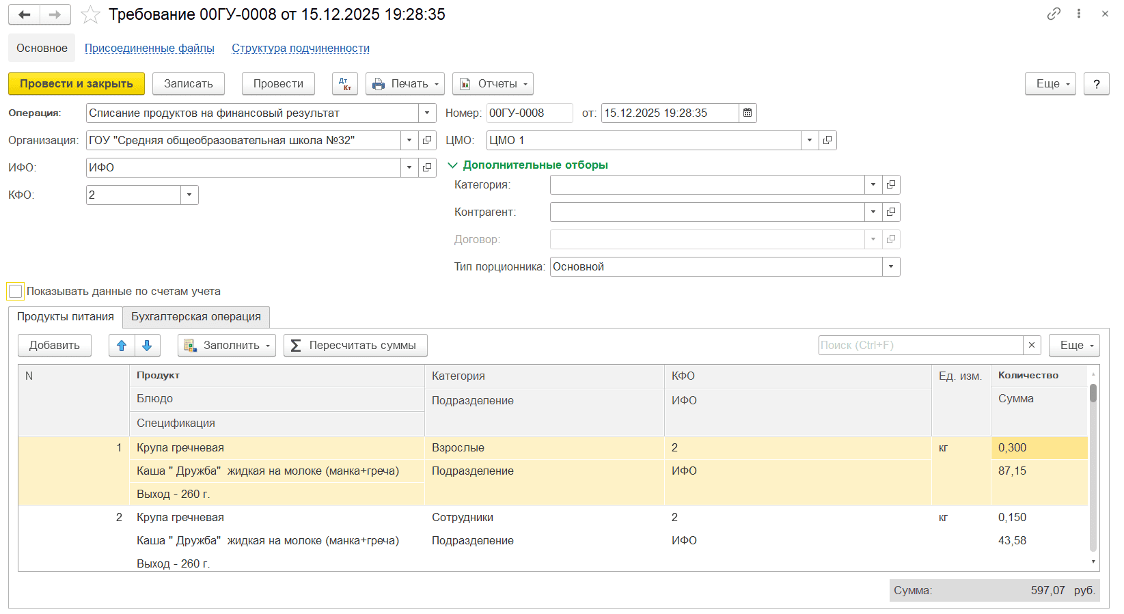Image resolution: width=1124 pixels, height=614 pixels.
Task: Click the back navigation arrow
Action: coord(25,14)
